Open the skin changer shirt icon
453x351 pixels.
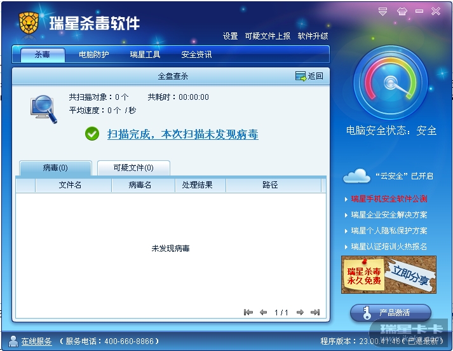[402, 11]
